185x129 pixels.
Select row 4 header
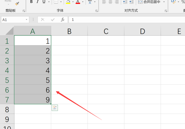pyautogui.click(x=7, y=70)
